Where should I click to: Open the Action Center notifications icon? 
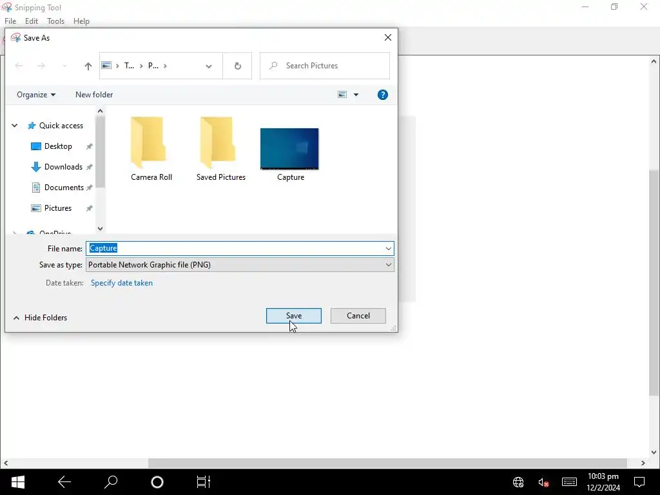coord(639,482)
